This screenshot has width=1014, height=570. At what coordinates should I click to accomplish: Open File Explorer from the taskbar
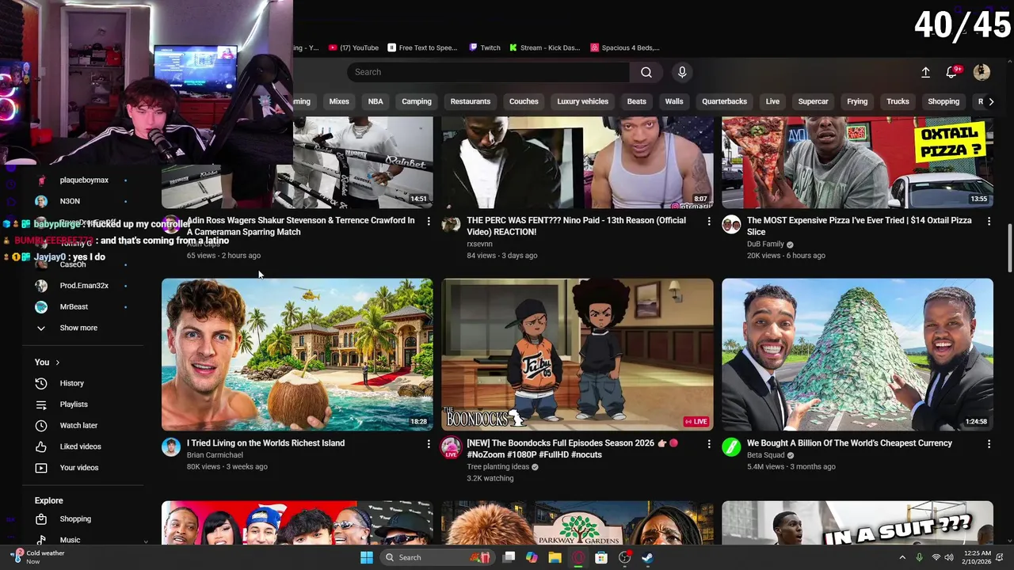pyautogui.click(x=555, y=557)
